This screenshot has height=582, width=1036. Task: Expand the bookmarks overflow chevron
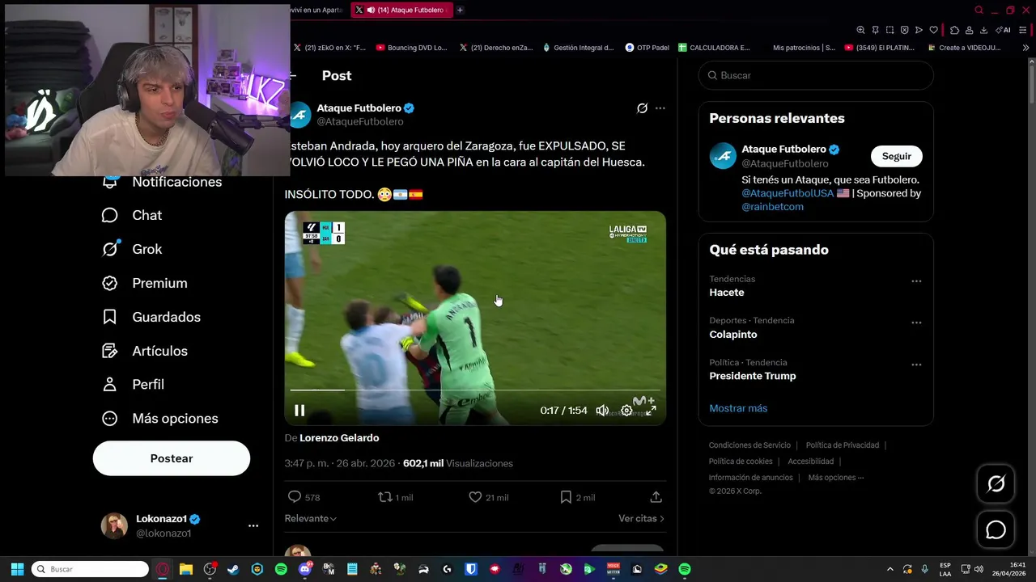pos(1025,48)
